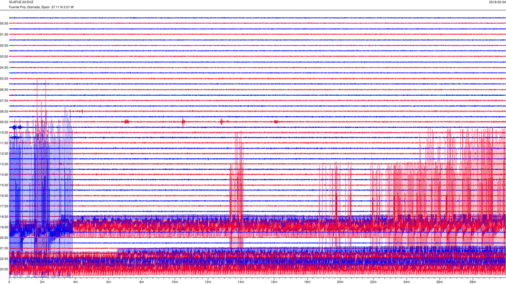Viewport: 506px width, 284px height.
Task: Select the 14m axis tick label
Action: [x=241, y=282]
